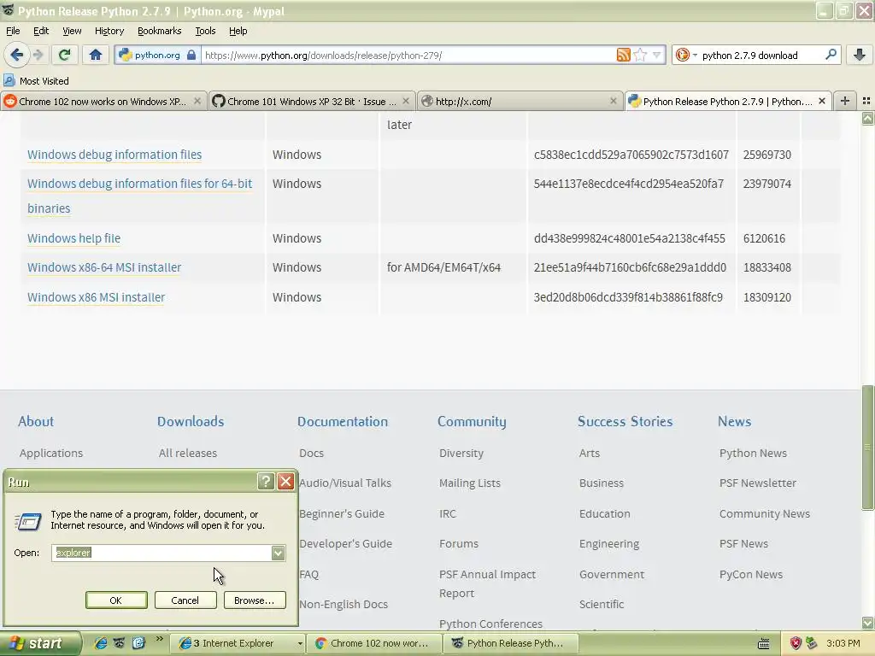Viewport: 875px width, 656px height.
Task: Click the red shield security tray icon
Action: (x=796, y=643)
